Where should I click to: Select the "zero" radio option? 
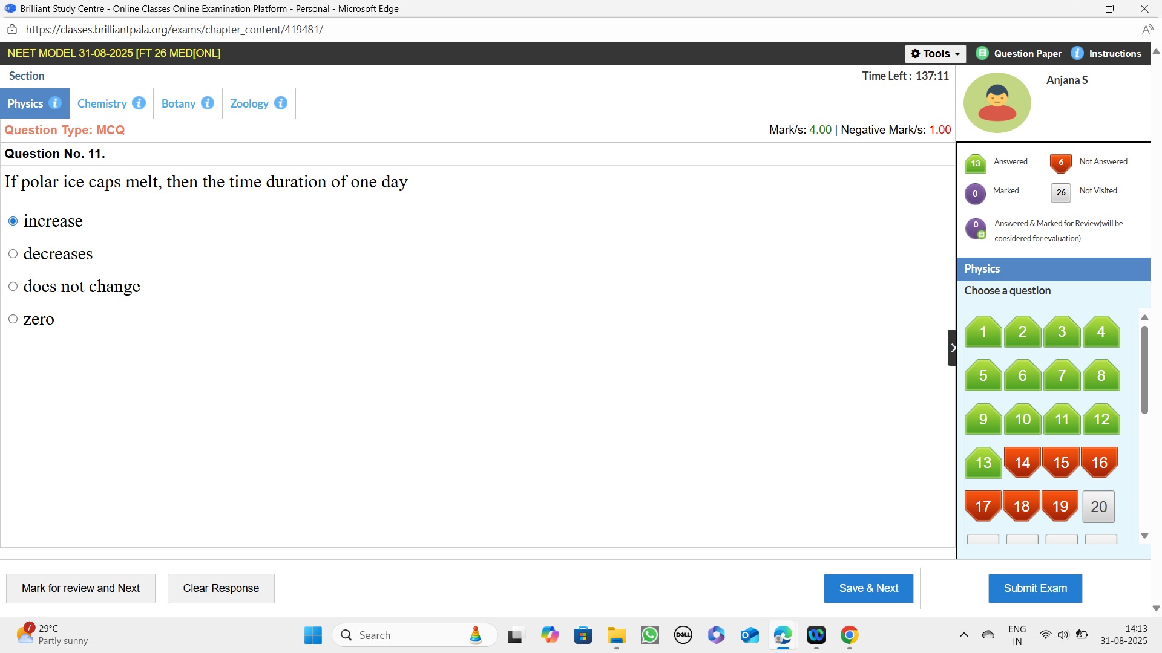(x=13, y=319)
